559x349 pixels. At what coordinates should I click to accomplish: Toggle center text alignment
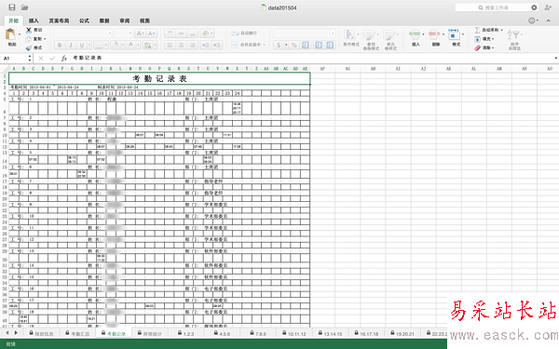(181, 45)
